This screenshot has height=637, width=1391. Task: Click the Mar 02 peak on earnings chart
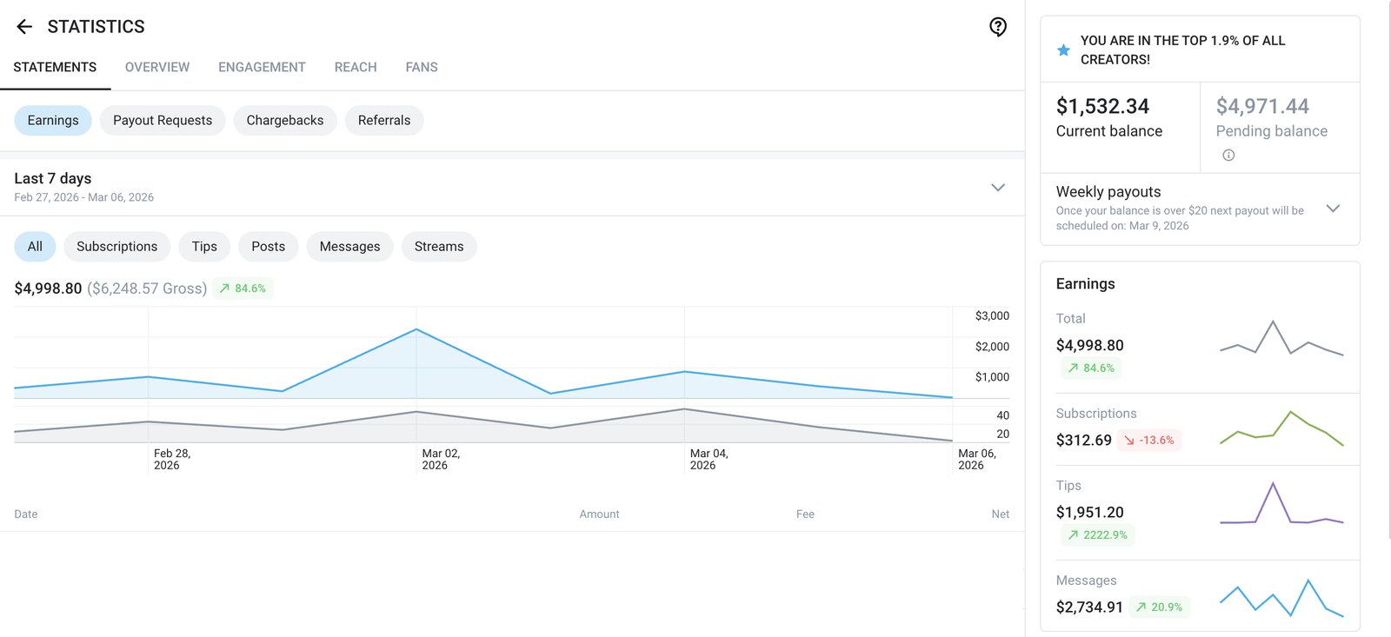point(416,329)
